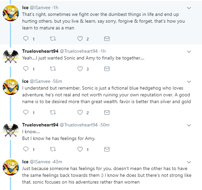
Task: Open options chevron on Ice's 1h tweet
Action: pos(189,8)
